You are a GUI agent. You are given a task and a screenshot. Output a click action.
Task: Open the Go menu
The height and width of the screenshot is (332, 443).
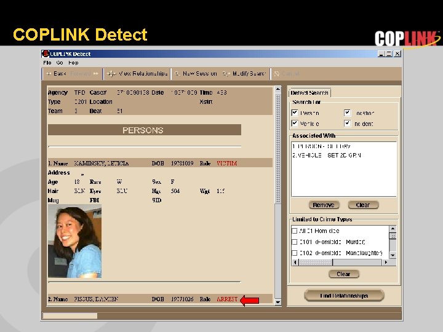click(60, 63)
